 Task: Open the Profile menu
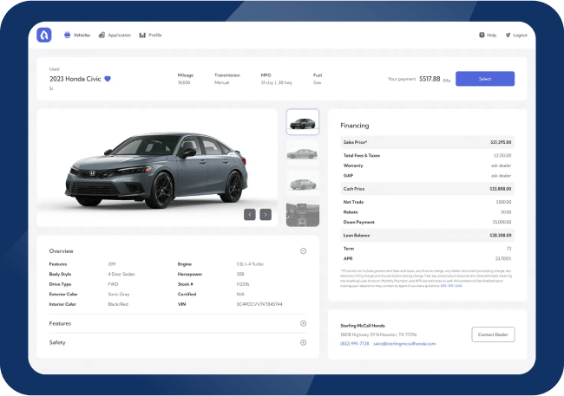tap(150, 35)
